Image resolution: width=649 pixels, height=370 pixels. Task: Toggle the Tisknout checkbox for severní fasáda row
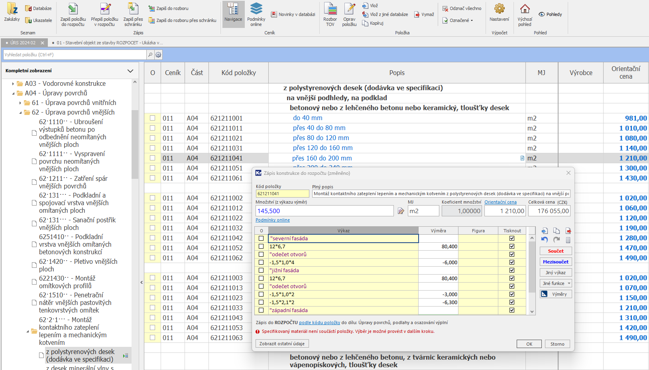512,238
